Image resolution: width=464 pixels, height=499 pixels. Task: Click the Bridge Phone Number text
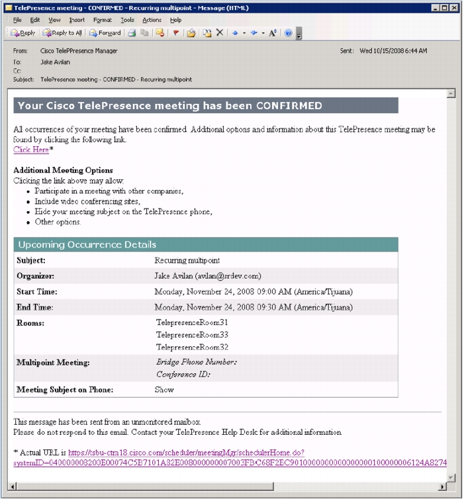pyautogui.click(x=197, y=362)
